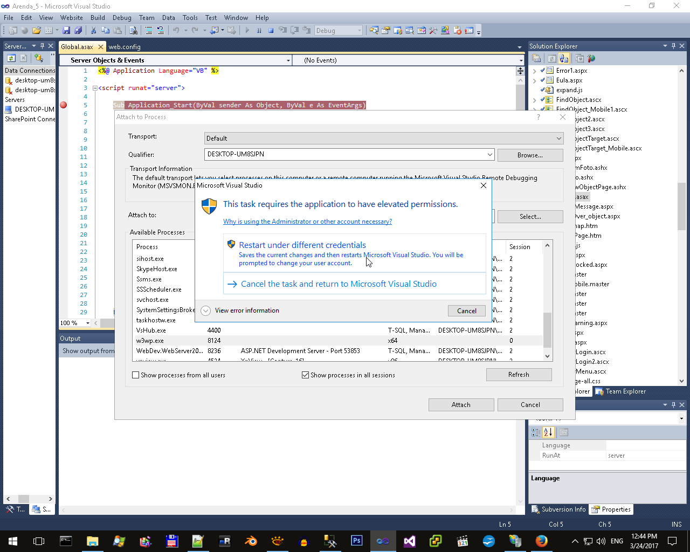Screen dimensions: 690x552
Task: Open the editor zoom 100 % dropdown
Action: [88, 323]
